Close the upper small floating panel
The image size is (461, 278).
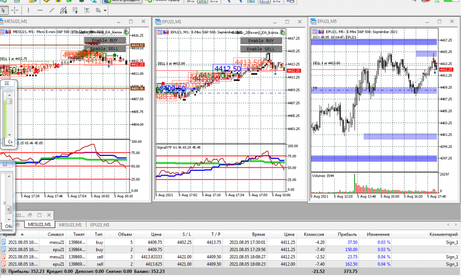coord(6,83)
